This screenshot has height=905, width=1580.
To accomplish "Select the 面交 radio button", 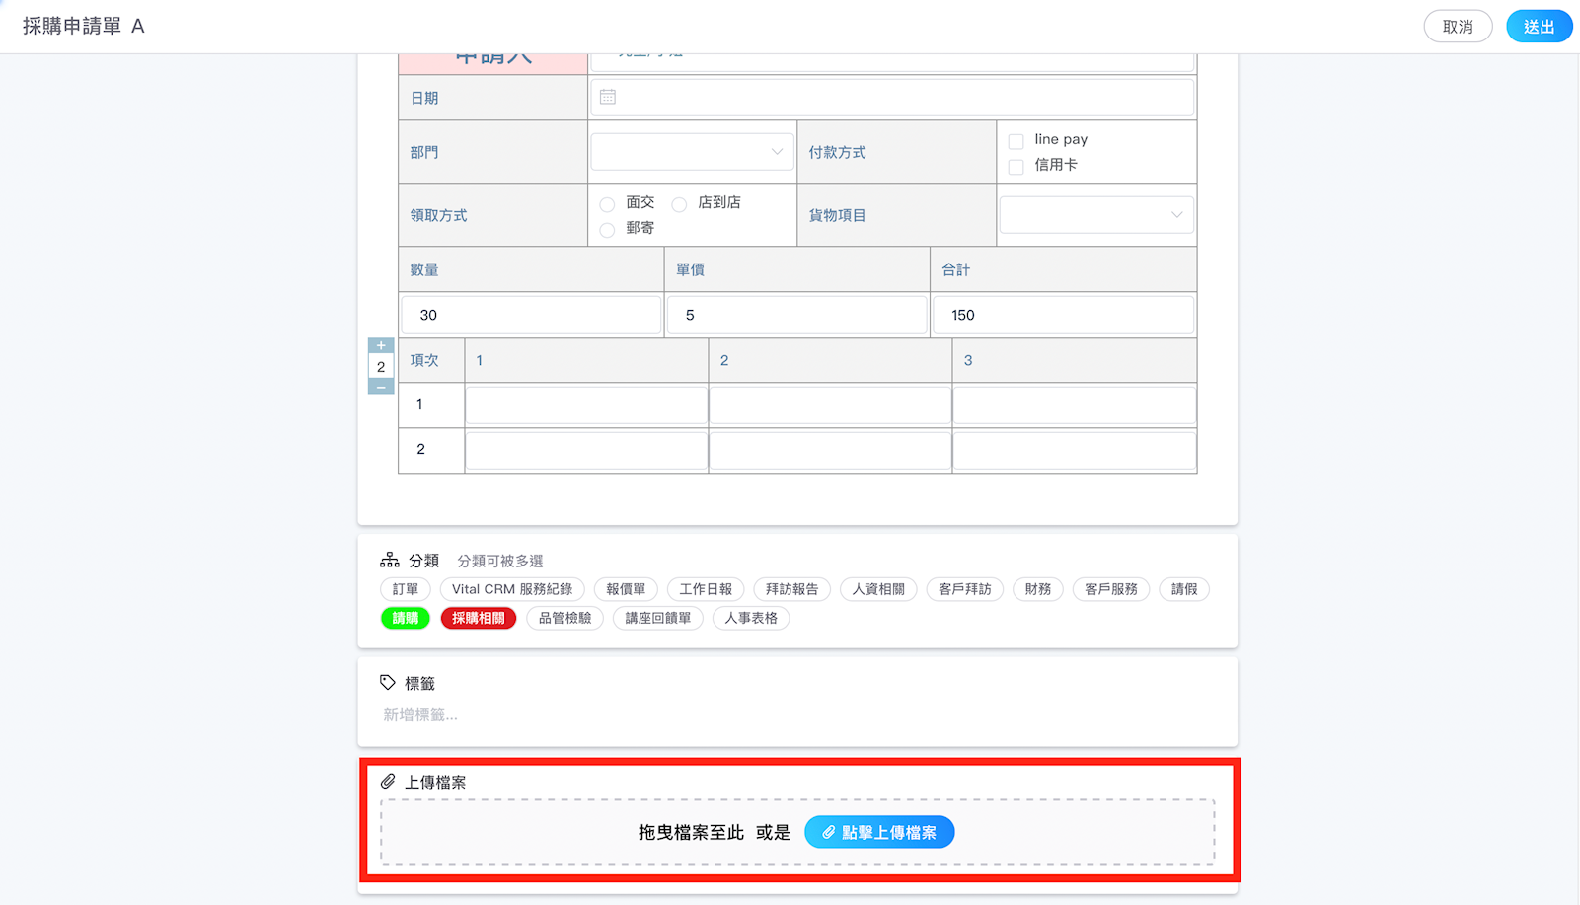I will pos(607,204).
